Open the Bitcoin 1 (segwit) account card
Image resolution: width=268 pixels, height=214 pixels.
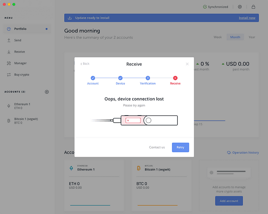(x=162, y=185)
